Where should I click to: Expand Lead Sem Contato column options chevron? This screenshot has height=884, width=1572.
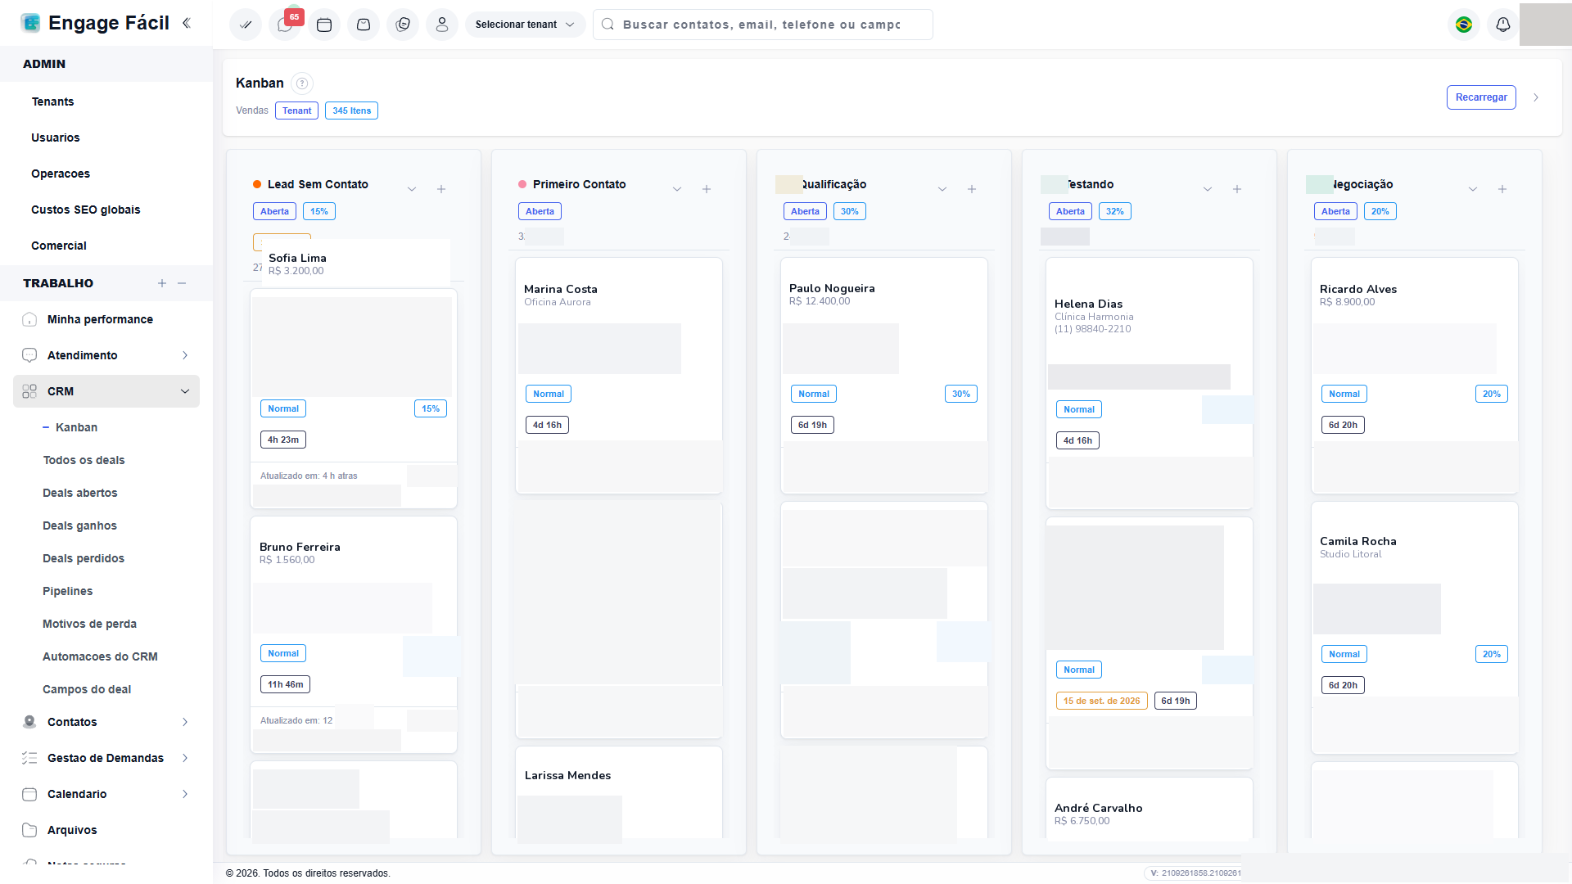pos(412,189)
